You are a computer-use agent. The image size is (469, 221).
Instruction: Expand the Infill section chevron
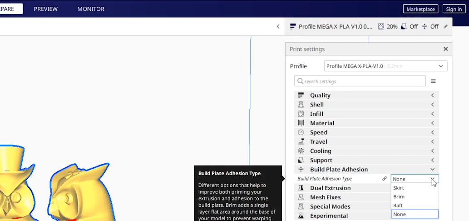click(x=433, y=114)
